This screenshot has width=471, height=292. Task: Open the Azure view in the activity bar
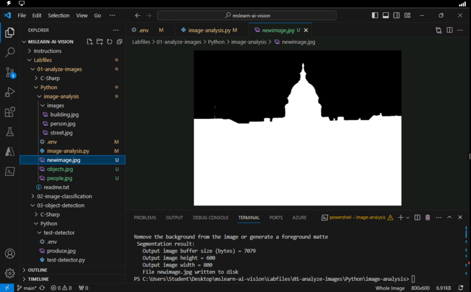[10, 151]
